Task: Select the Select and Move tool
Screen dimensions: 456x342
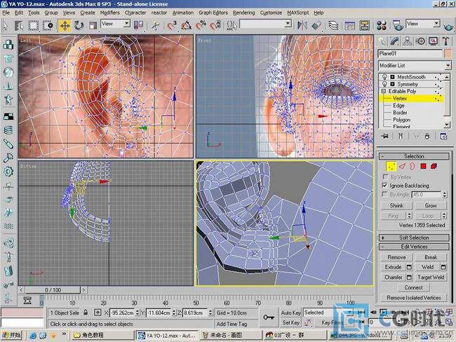Action: [65, 25]
